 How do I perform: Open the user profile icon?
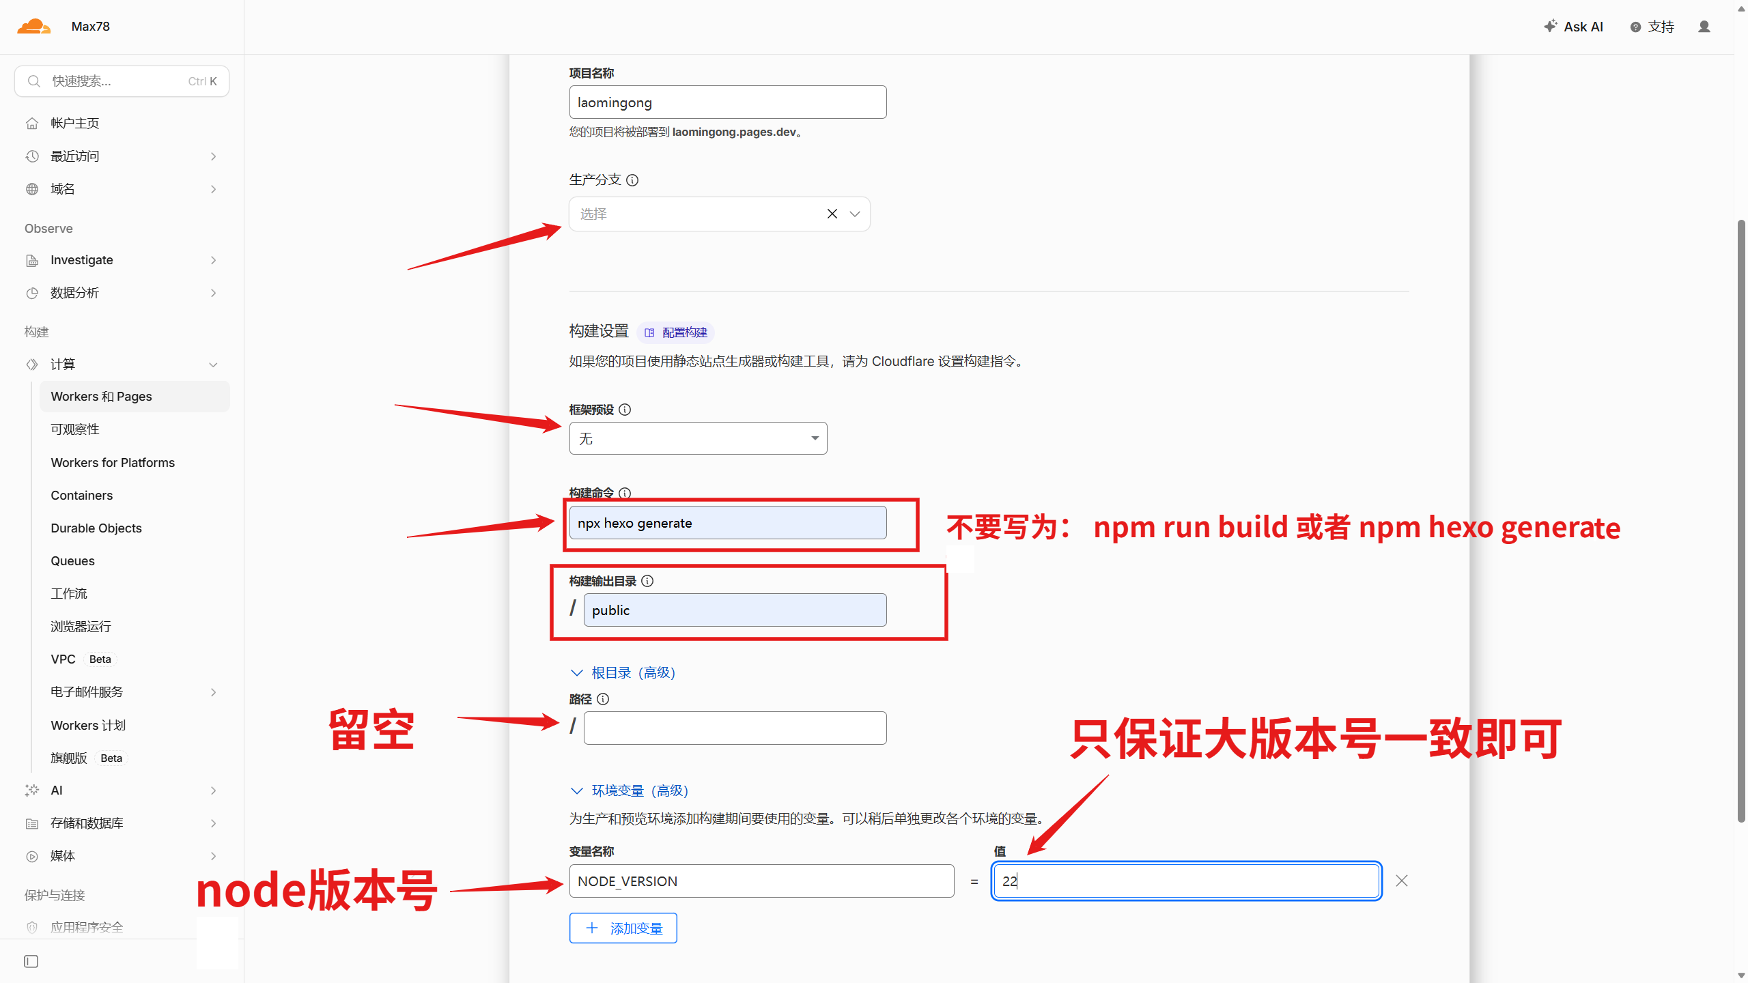click(1704, 27)
